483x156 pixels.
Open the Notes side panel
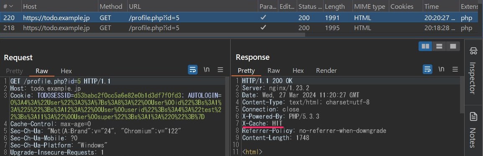click(473, 130)
